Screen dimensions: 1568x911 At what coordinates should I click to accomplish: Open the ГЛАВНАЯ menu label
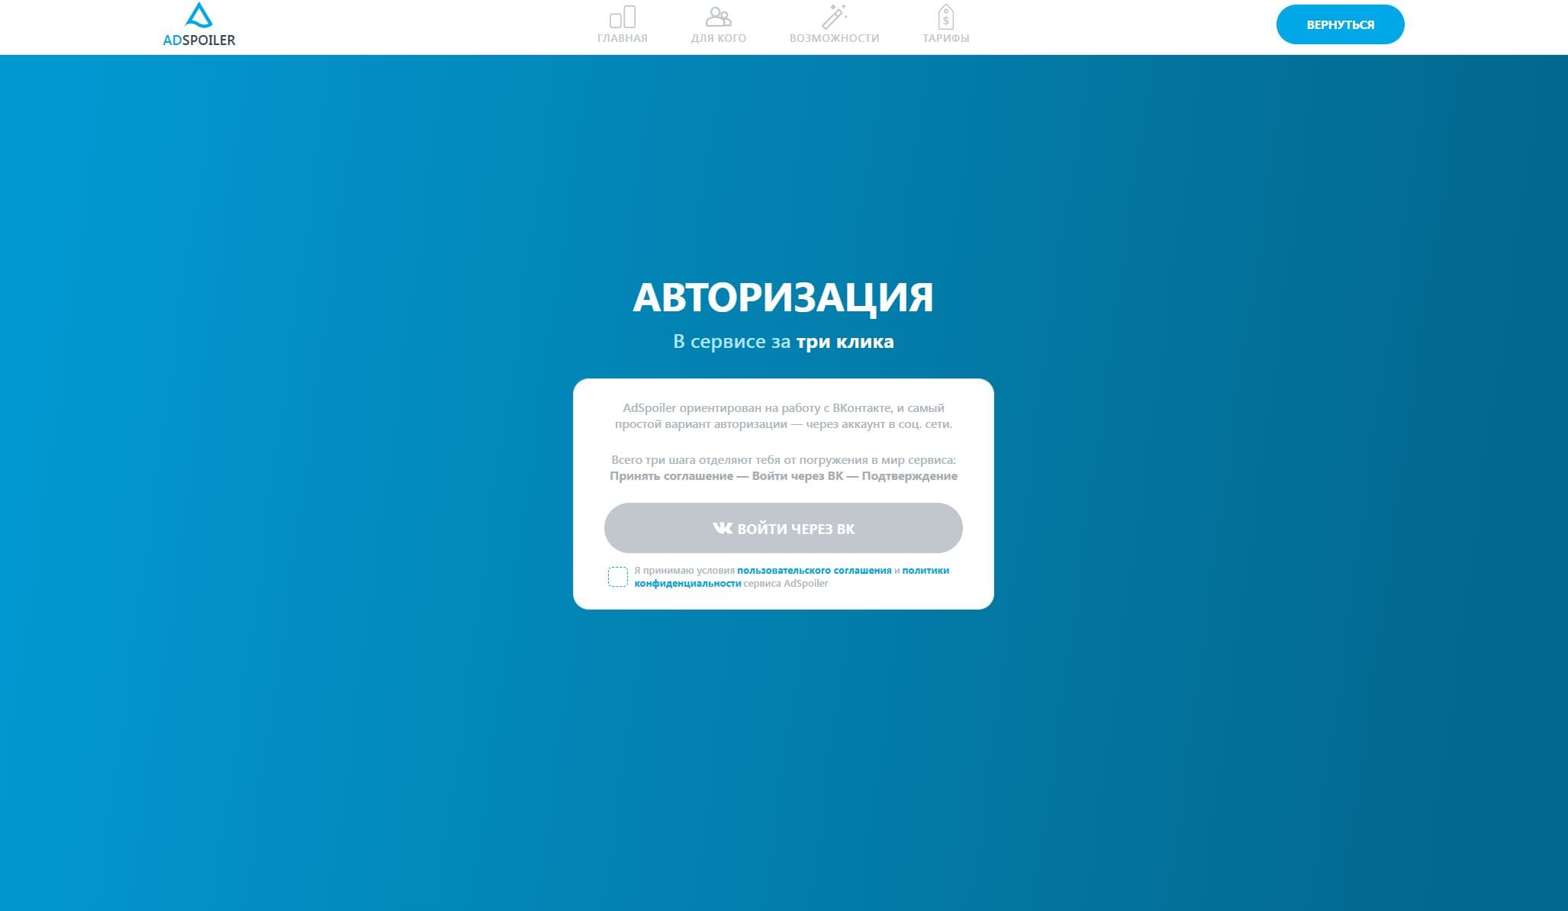point(623,38)
